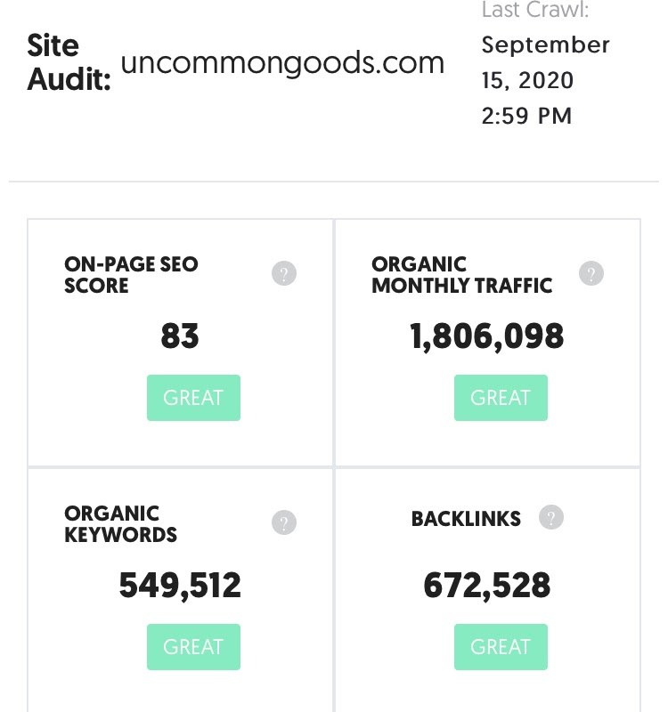Click GREAT badge under Organic Monthly Traffic
Image resolution: width=668 pixels, height=712 pixels.
click(x=501, y=398)
